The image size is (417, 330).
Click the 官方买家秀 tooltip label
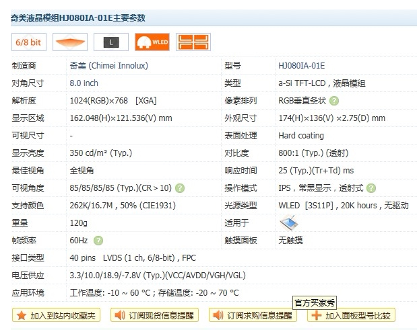pos(315,302)
